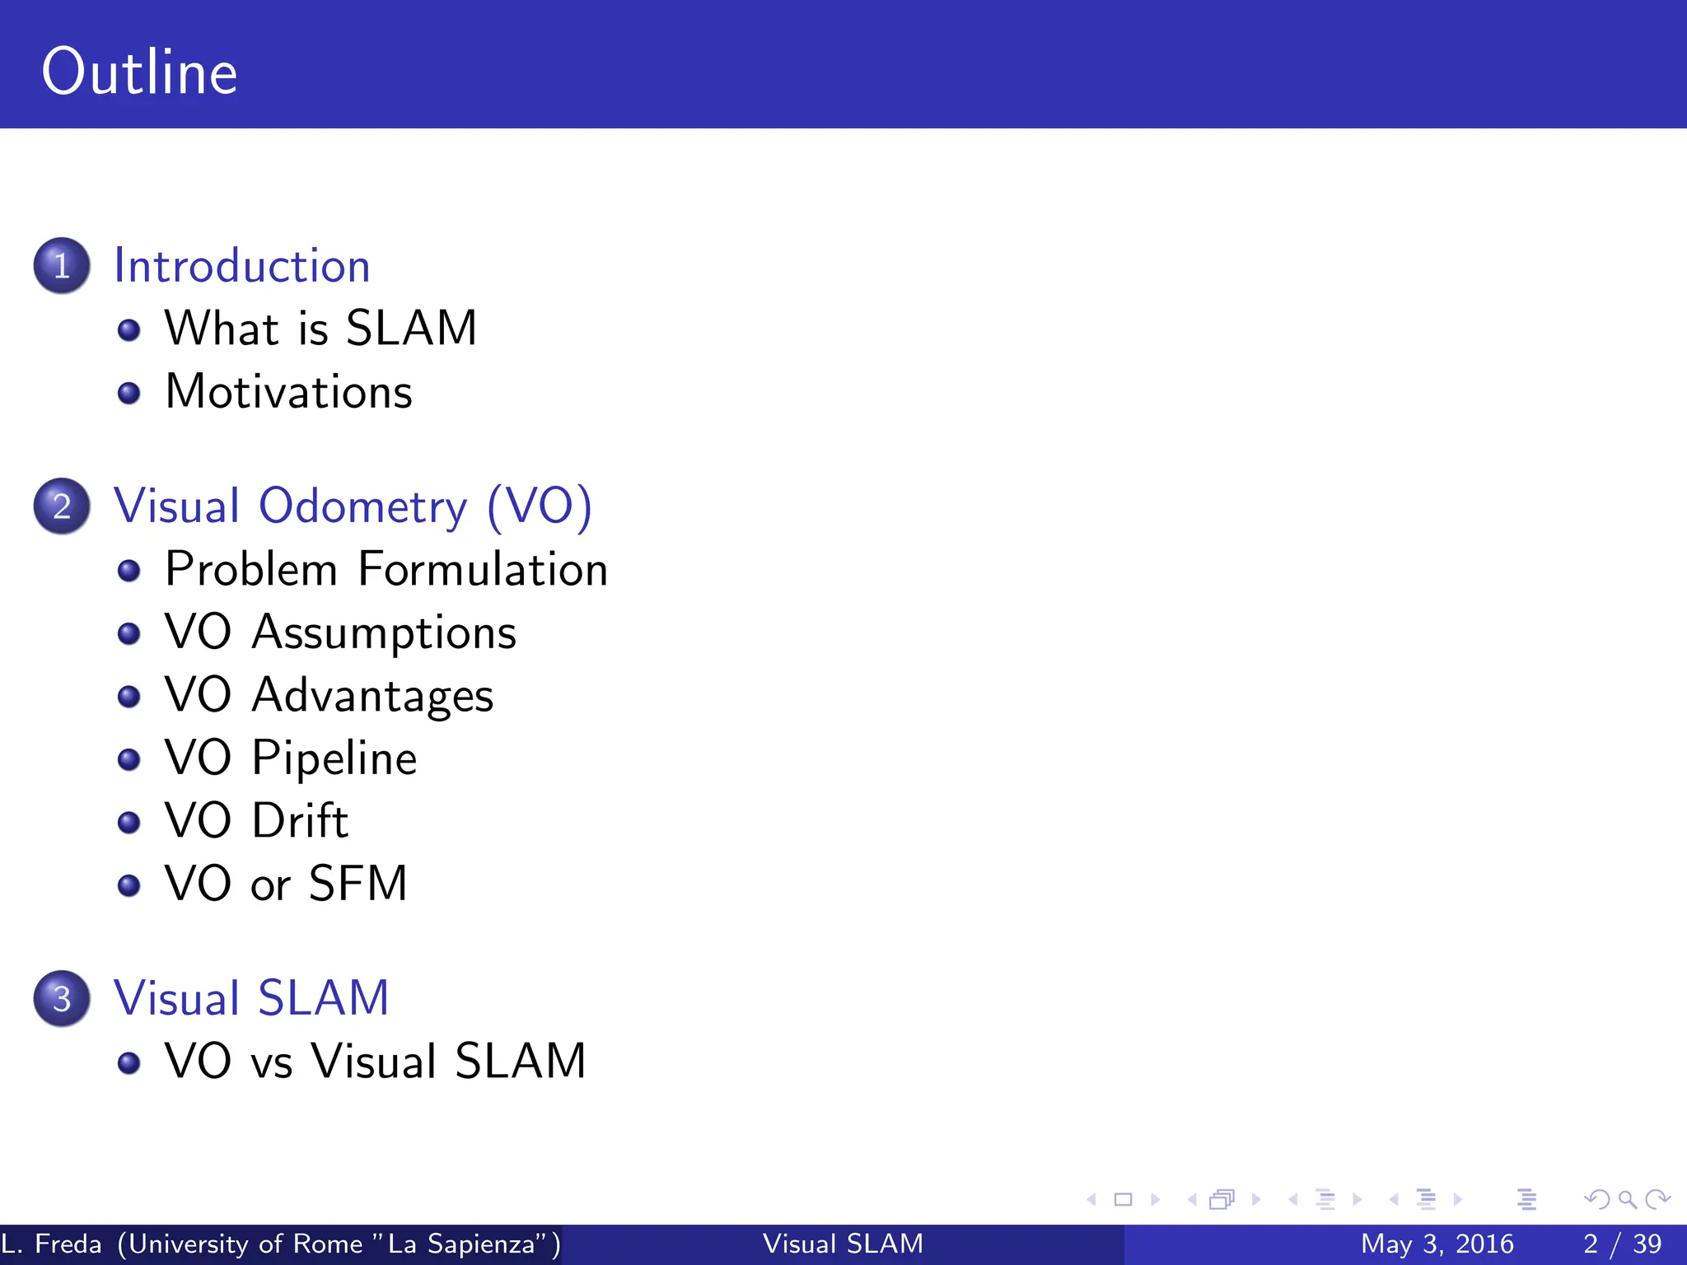Click the author name in footer
The image size is (1687, 1265).
(280, 1244)
